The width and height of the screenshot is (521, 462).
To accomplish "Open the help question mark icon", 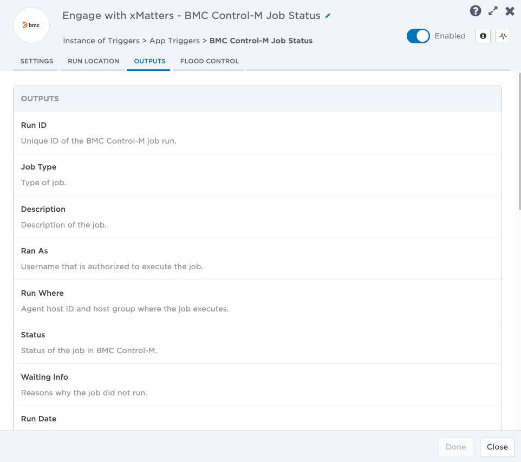I will (x=476, y=11).
